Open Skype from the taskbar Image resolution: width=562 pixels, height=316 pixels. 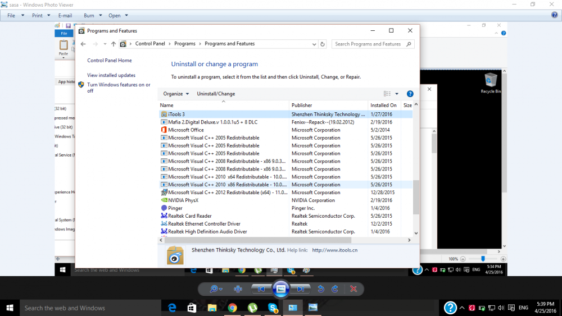[x=273, y=308]
